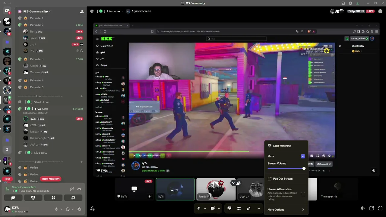This screenshot has height=217, width=386.
Task: Open the help icon in title bar
Action: tap(350, 3)
